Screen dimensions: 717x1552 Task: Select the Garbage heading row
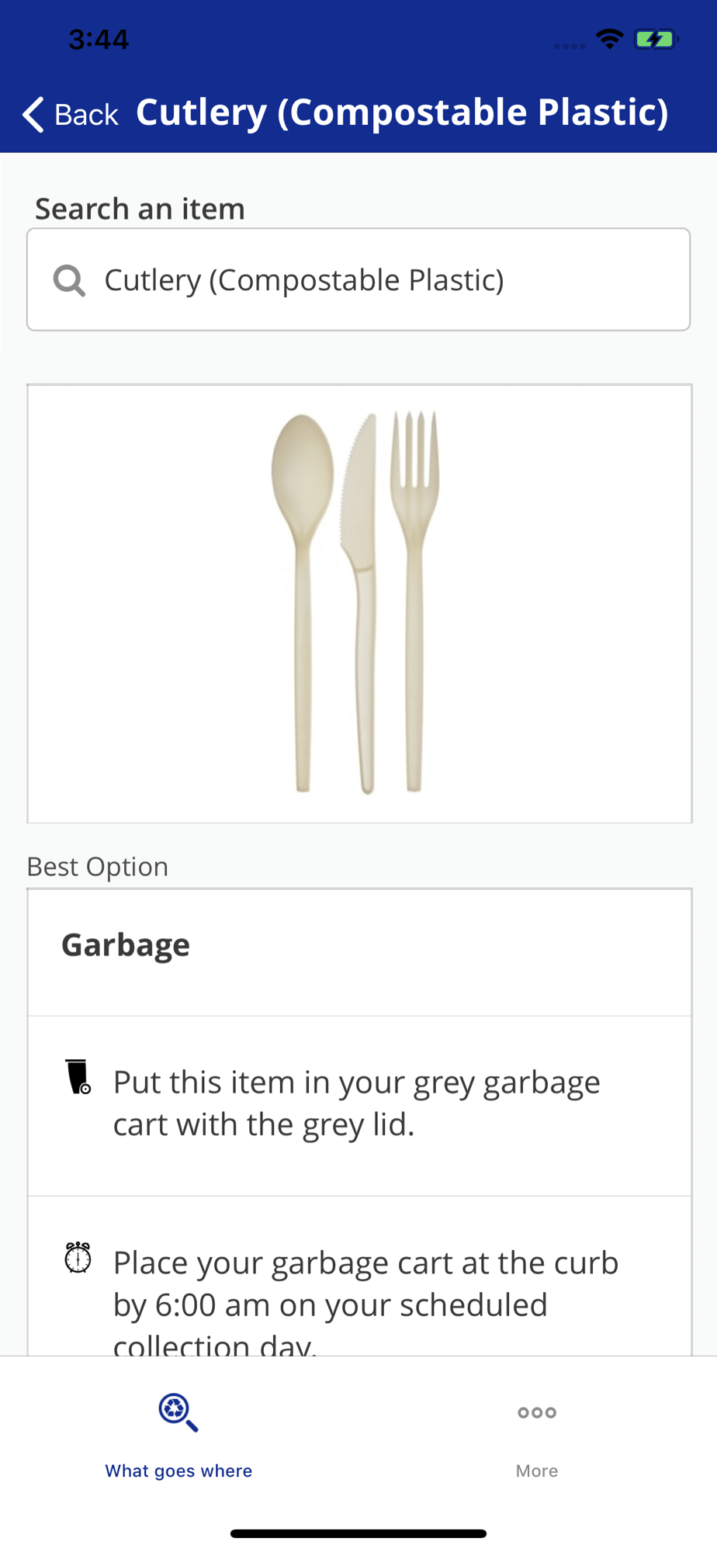(x=358, y=945)
